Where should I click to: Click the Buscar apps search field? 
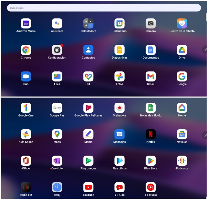coord(104,8)
